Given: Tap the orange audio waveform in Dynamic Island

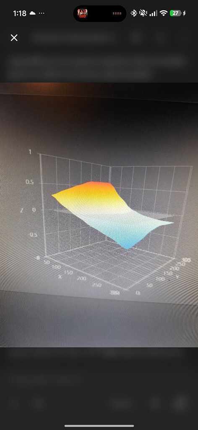Looking at the screenshot, I should [x=117, y=13].
